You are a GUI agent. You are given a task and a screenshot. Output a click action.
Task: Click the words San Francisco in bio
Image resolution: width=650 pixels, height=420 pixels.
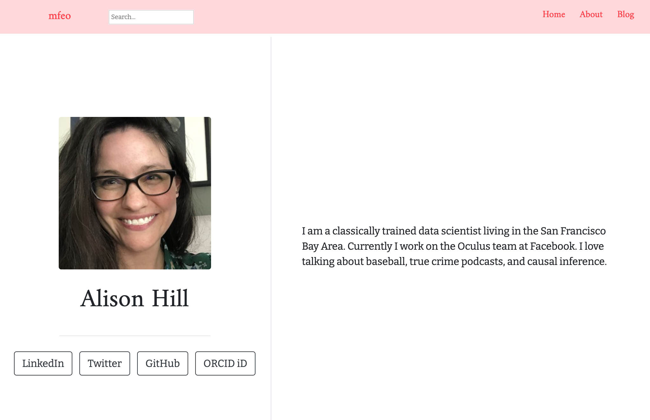(573, 231)
